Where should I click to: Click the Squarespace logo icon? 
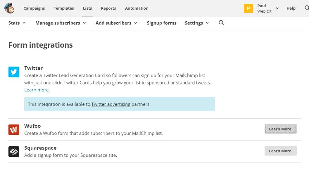click(x=14, y=151)
